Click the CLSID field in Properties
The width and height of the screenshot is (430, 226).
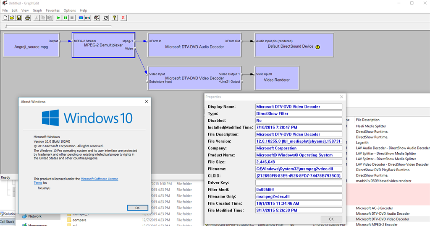point(299,176)
